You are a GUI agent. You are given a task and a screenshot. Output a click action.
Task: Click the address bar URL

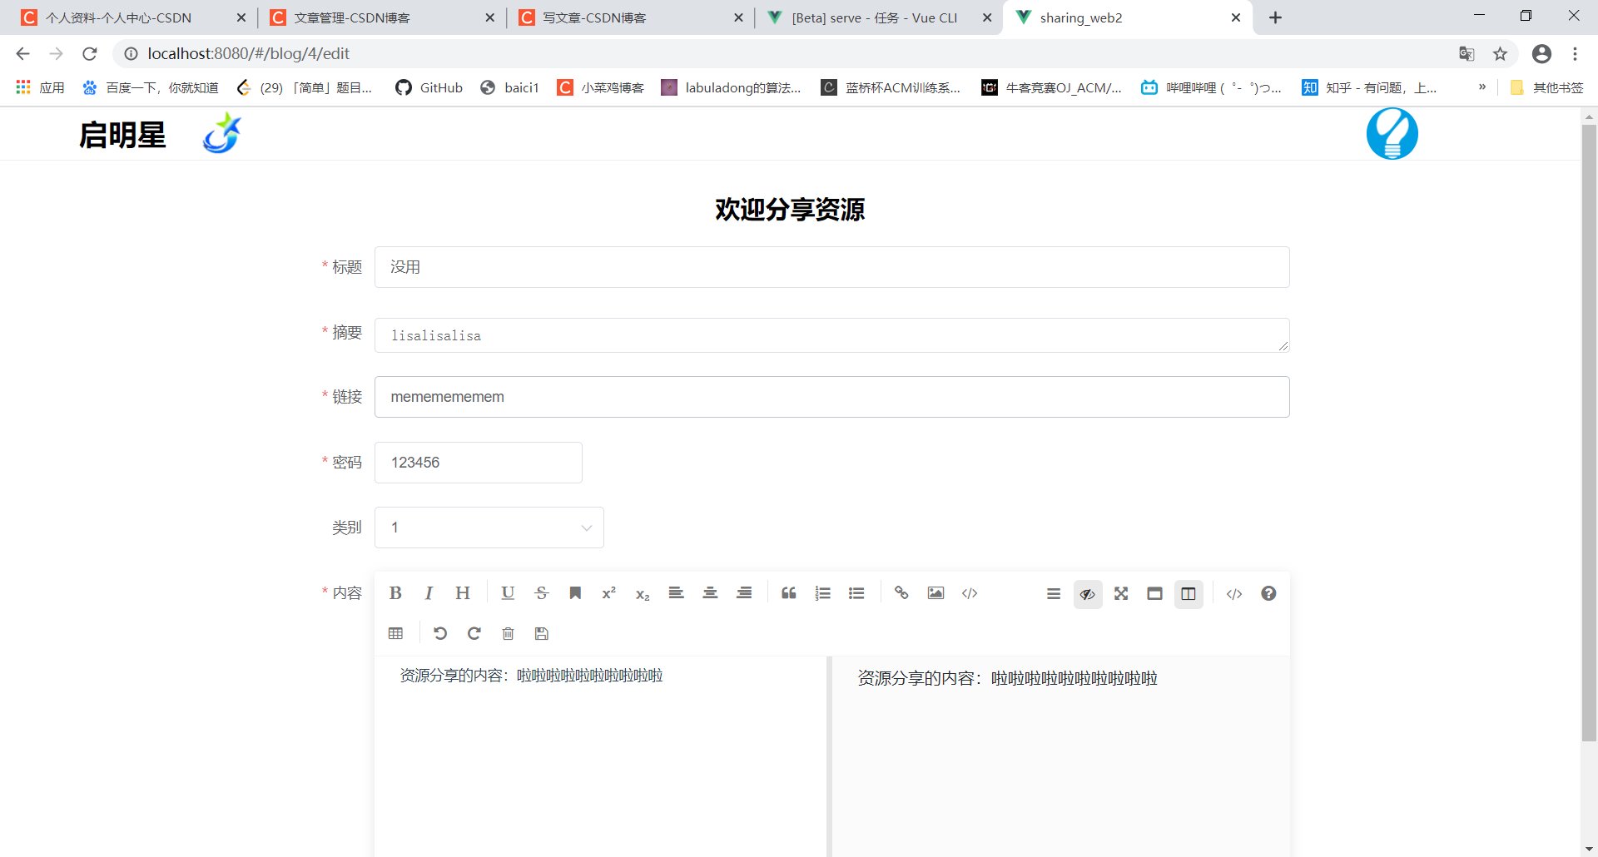pyautogui.click(x=249, y=53)
